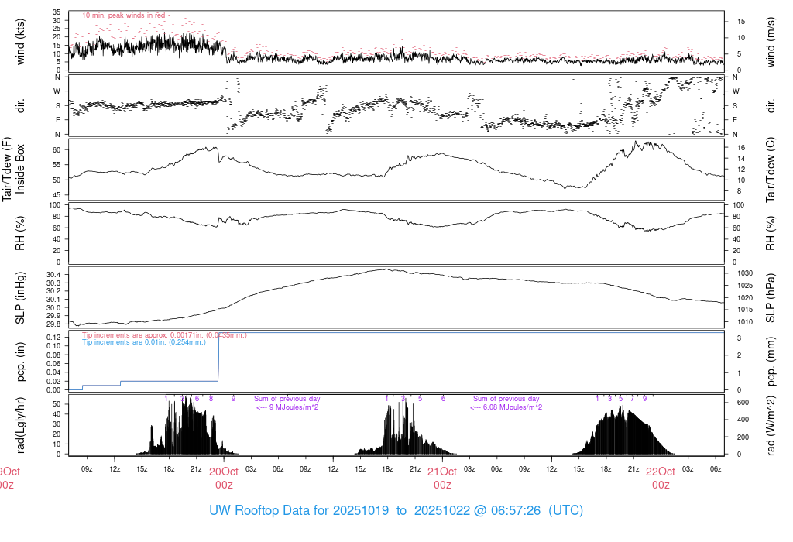The height and width of the screenshot is (542, 793).
Task: Click the 'pcp. (in)' axis label
Action: (20, 362)
